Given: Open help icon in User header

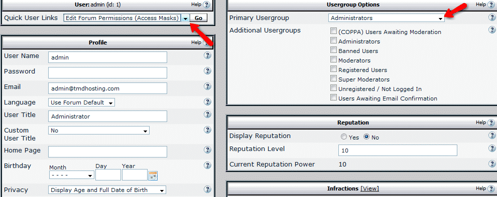Looking at the screenshot, I should tap(206, 4).
